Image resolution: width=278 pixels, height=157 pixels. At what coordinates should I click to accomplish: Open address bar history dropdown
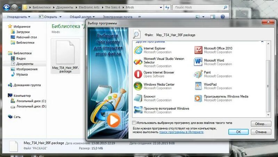coord(161,7)
